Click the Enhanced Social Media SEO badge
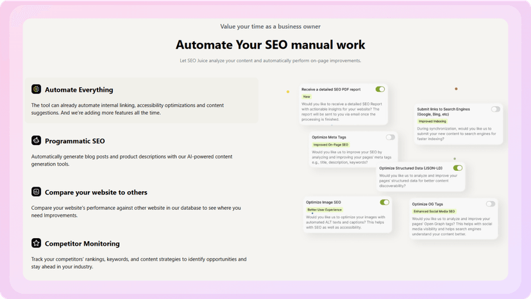The height and width of the screenshot is (299, 531). [x=434, y=212]
